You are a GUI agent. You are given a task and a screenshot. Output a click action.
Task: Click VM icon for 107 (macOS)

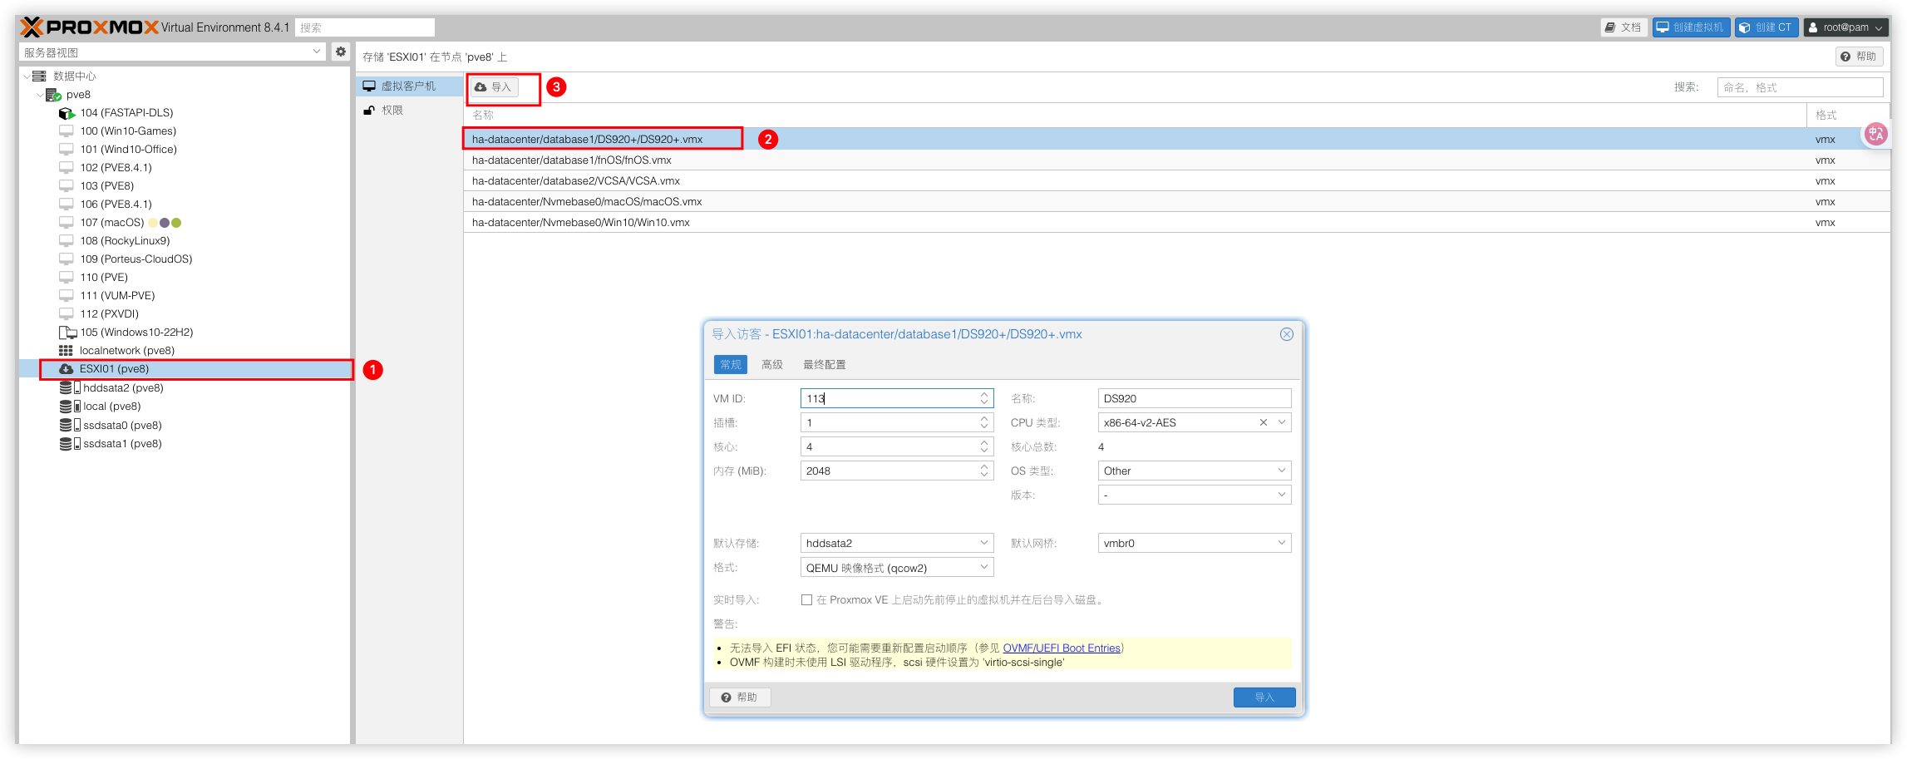[67, 223]
